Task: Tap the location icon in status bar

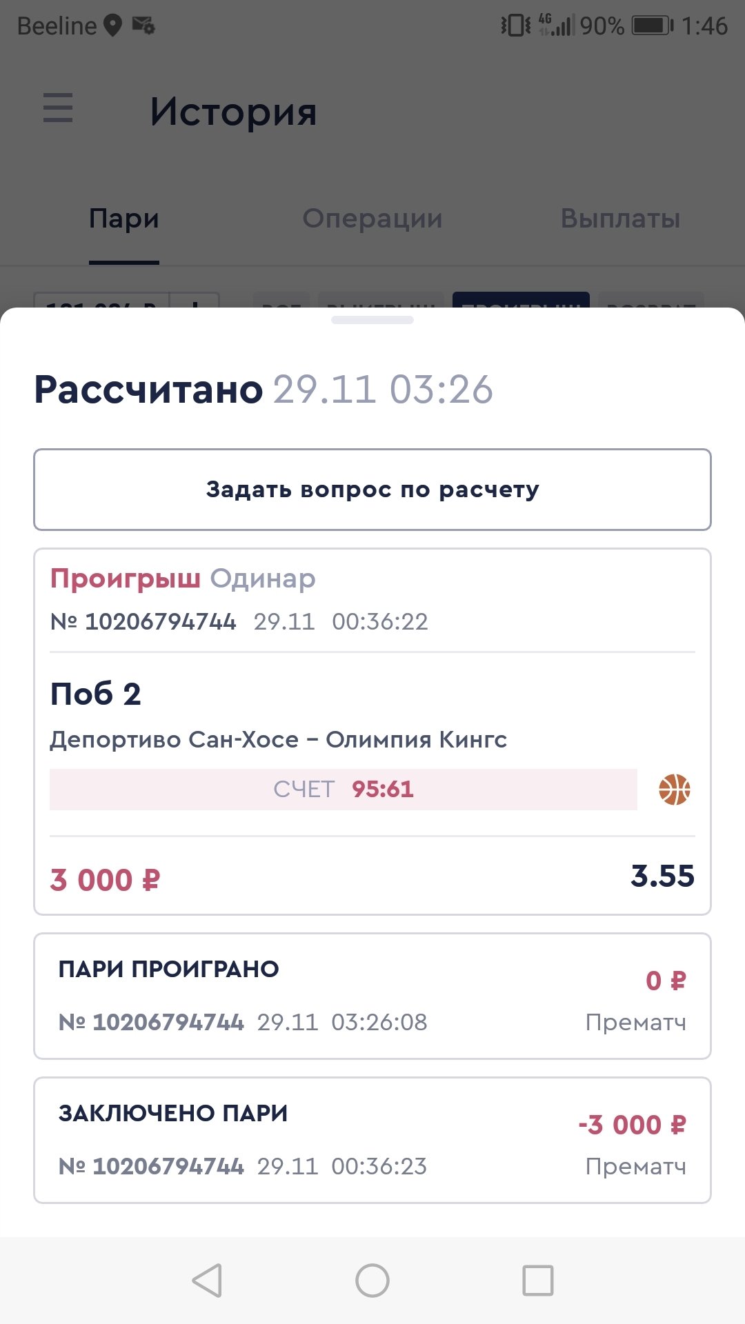Action: click(112, 26)
